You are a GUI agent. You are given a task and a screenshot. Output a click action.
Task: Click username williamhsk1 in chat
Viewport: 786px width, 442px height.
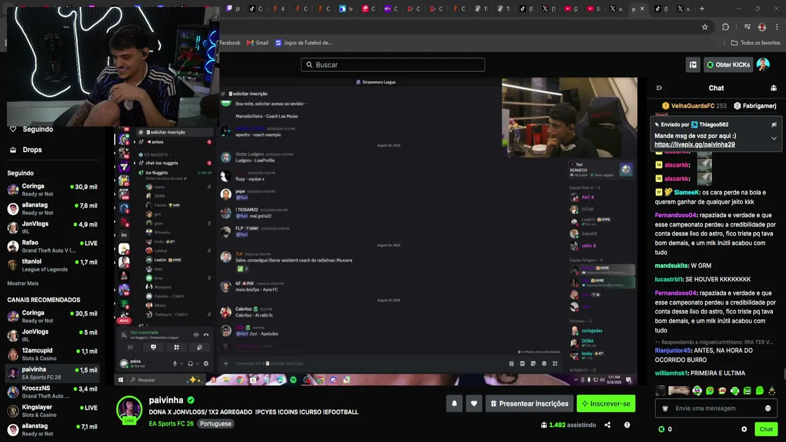[x=672, y=373]
